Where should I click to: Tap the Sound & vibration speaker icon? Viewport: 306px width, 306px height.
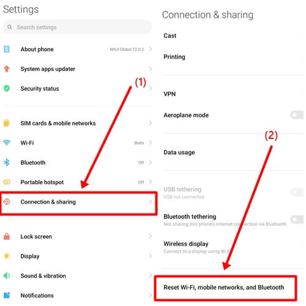click(x=7, y=275)
